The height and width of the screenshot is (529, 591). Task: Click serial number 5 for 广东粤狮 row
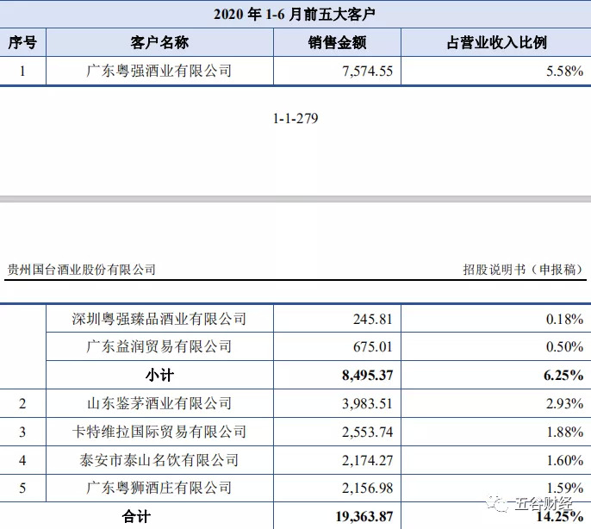pyautogui.click(x=22, y=489)
